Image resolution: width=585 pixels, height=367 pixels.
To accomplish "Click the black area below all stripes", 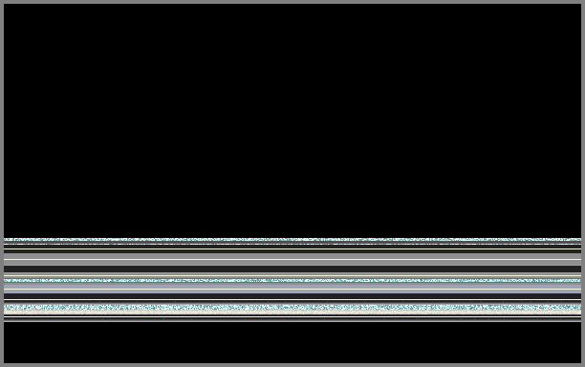I will [292, 342].
